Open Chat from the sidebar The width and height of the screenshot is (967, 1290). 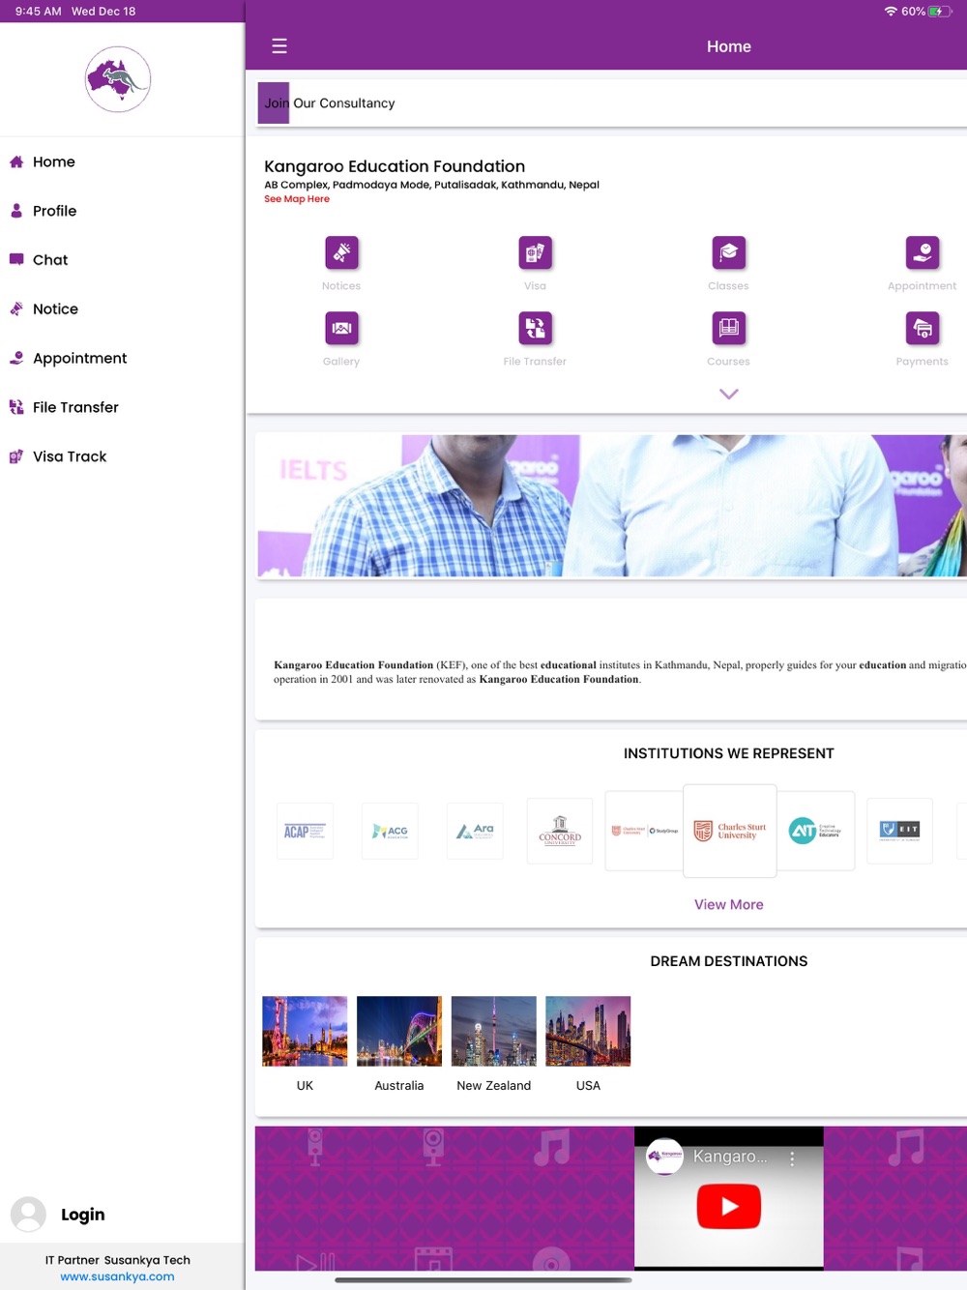pos(50,260)
